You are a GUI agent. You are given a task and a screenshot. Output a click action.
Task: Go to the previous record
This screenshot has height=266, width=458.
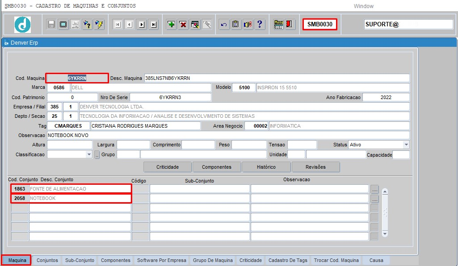(130, 25)
